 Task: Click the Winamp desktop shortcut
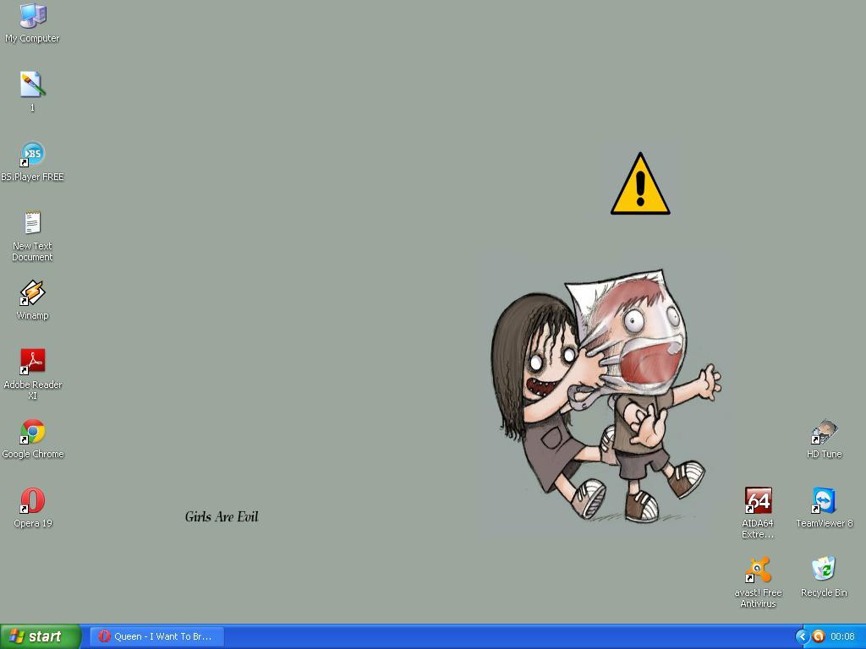tap(32, 293)
